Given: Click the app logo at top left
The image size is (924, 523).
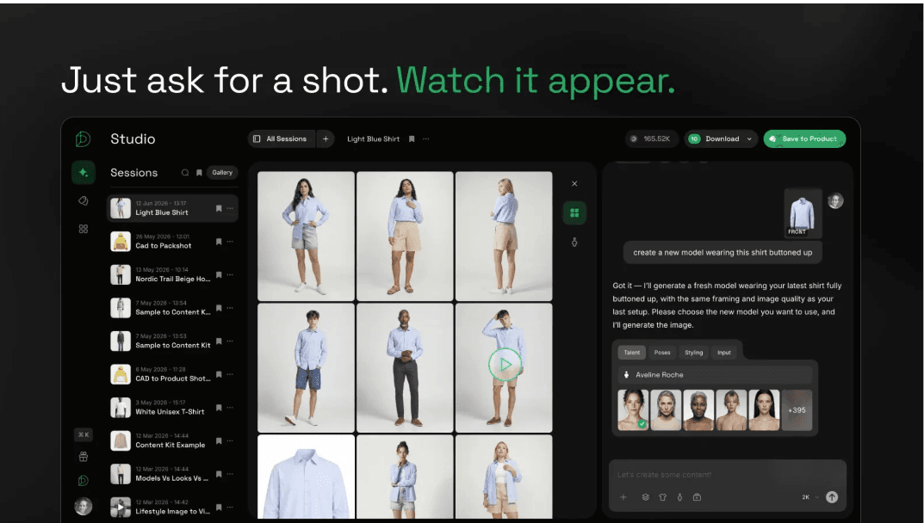Looking at the screenshot, I should click(x=83, y=139).
